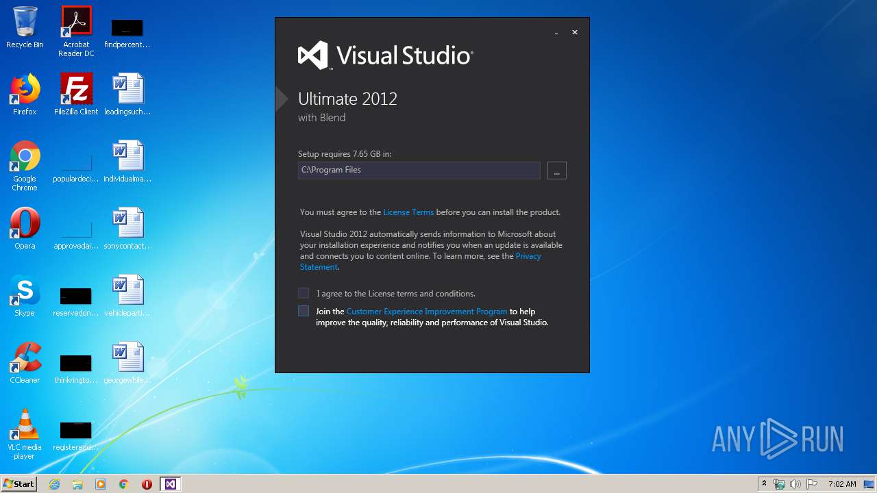The image size is (877, 493).
Task: Launch VLC media player shortcut
Action: 25,435
